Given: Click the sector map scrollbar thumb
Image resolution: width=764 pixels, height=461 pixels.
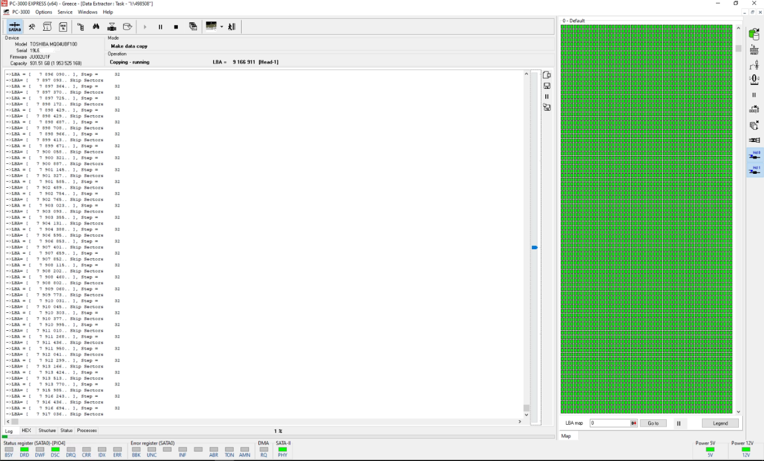Looking at the screenshot, I should [738, 49].
